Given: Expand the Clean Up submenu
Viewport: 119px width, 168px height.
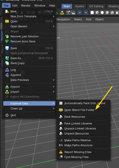Looking at the screenshot, I should click(29, 108).
